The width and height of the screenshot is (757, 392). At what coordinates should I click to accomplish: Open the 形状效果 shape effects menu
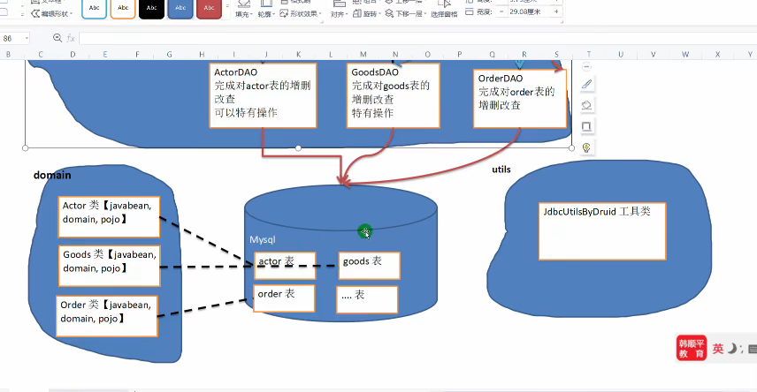click(x=299, y=13)
